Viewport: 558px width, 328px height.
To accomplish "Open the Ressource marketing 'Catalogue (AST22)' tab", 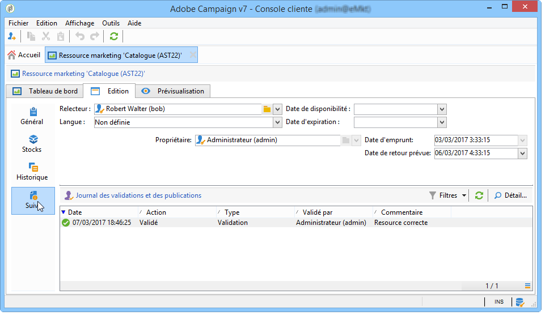I will click(120, 56).
